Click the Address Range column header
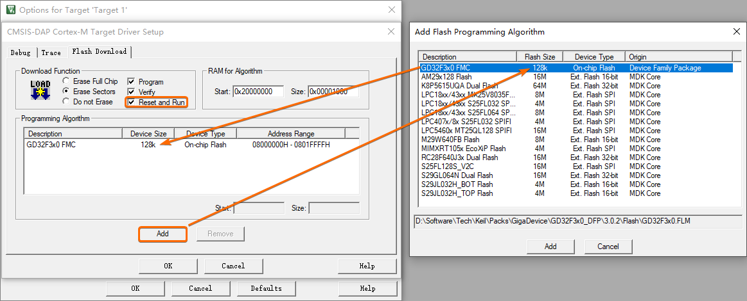The width and height of the screenshot is (747, 301). point(291,134)
